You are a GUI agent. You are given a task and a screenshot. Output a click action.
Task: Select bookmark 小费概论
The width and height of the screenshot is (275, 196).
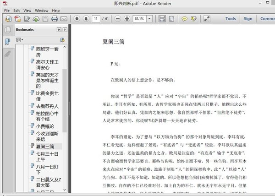[45, 126]
